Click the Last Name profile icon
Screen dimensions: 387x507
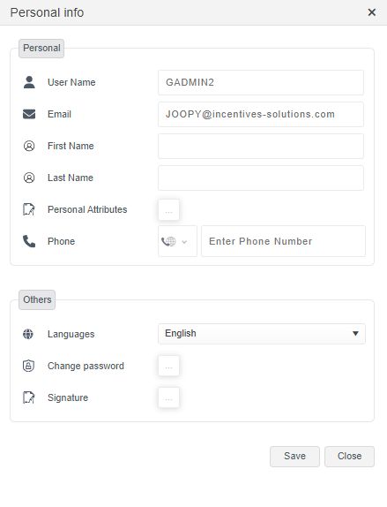[29, 178]
